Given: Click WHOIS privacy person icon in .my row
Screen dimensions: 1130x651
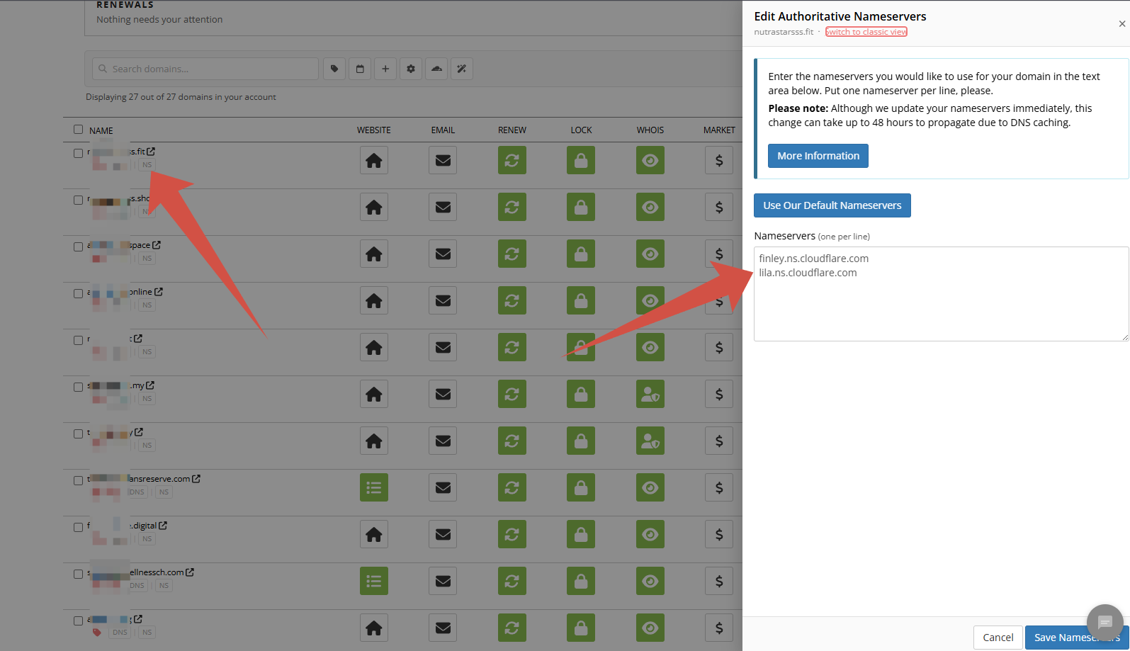Looking at the screenshot, I should point(650,394).
